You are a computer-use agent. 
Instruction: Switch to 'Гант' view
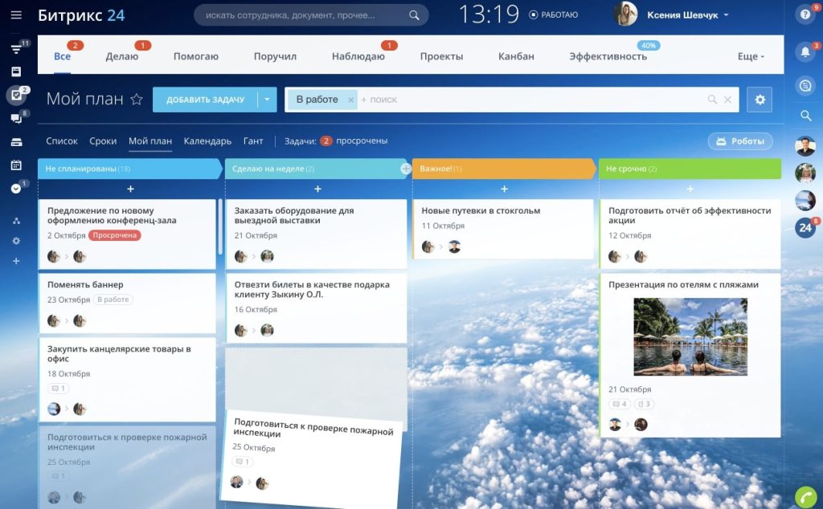point(253,141)
